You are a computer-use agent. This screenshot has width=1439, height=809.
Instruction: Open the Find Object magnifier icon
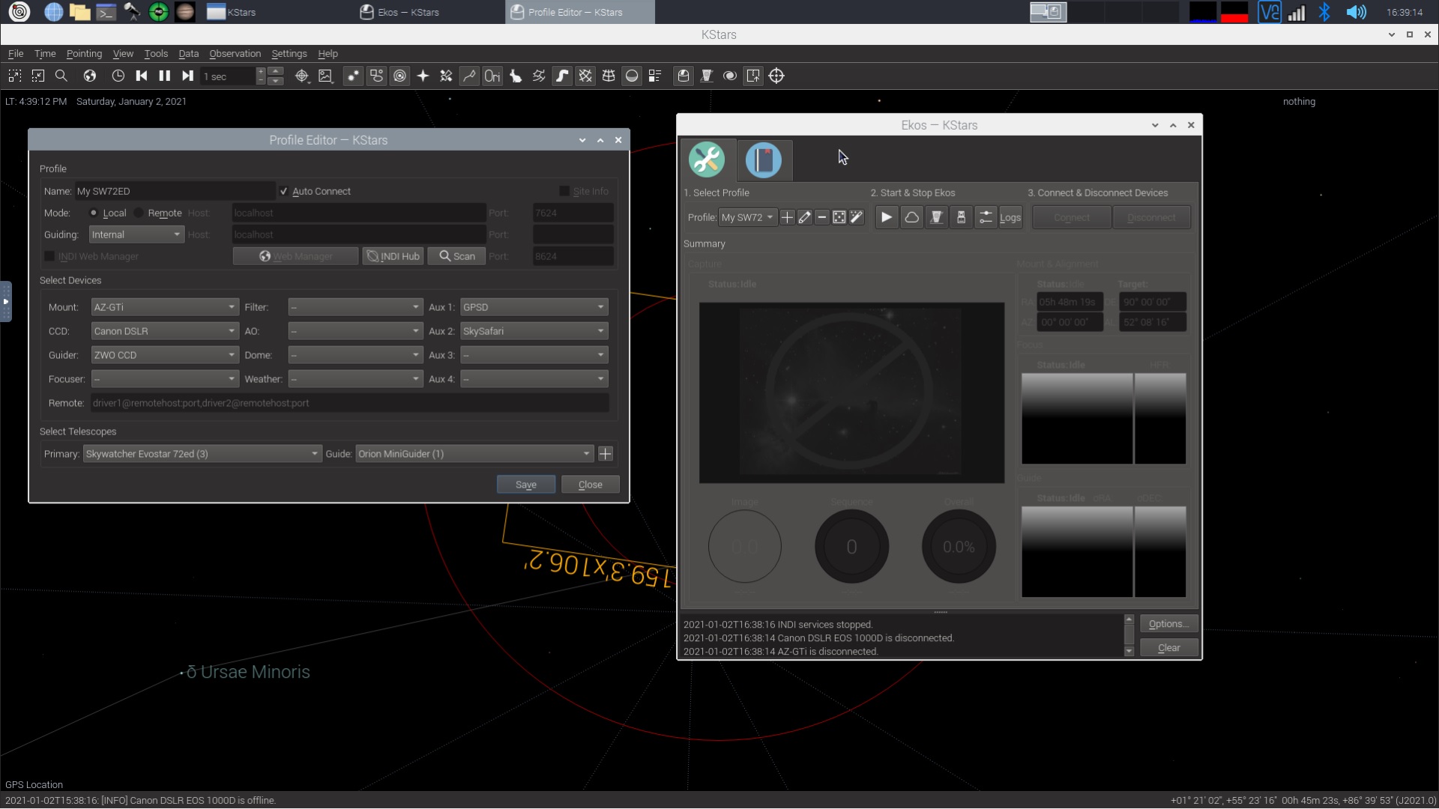click(61, 76)
